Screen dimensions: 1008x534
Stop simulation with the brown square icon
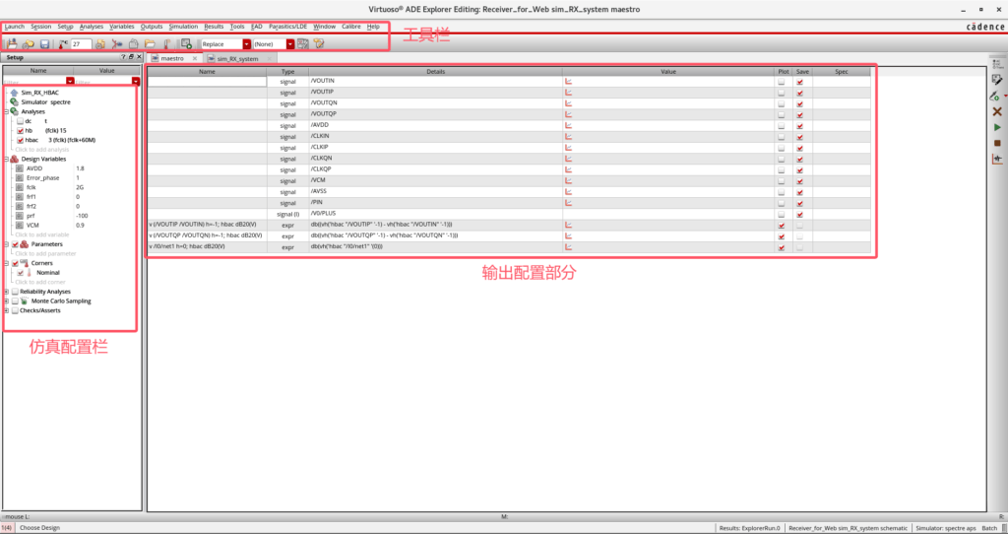[x=997, y=143]
